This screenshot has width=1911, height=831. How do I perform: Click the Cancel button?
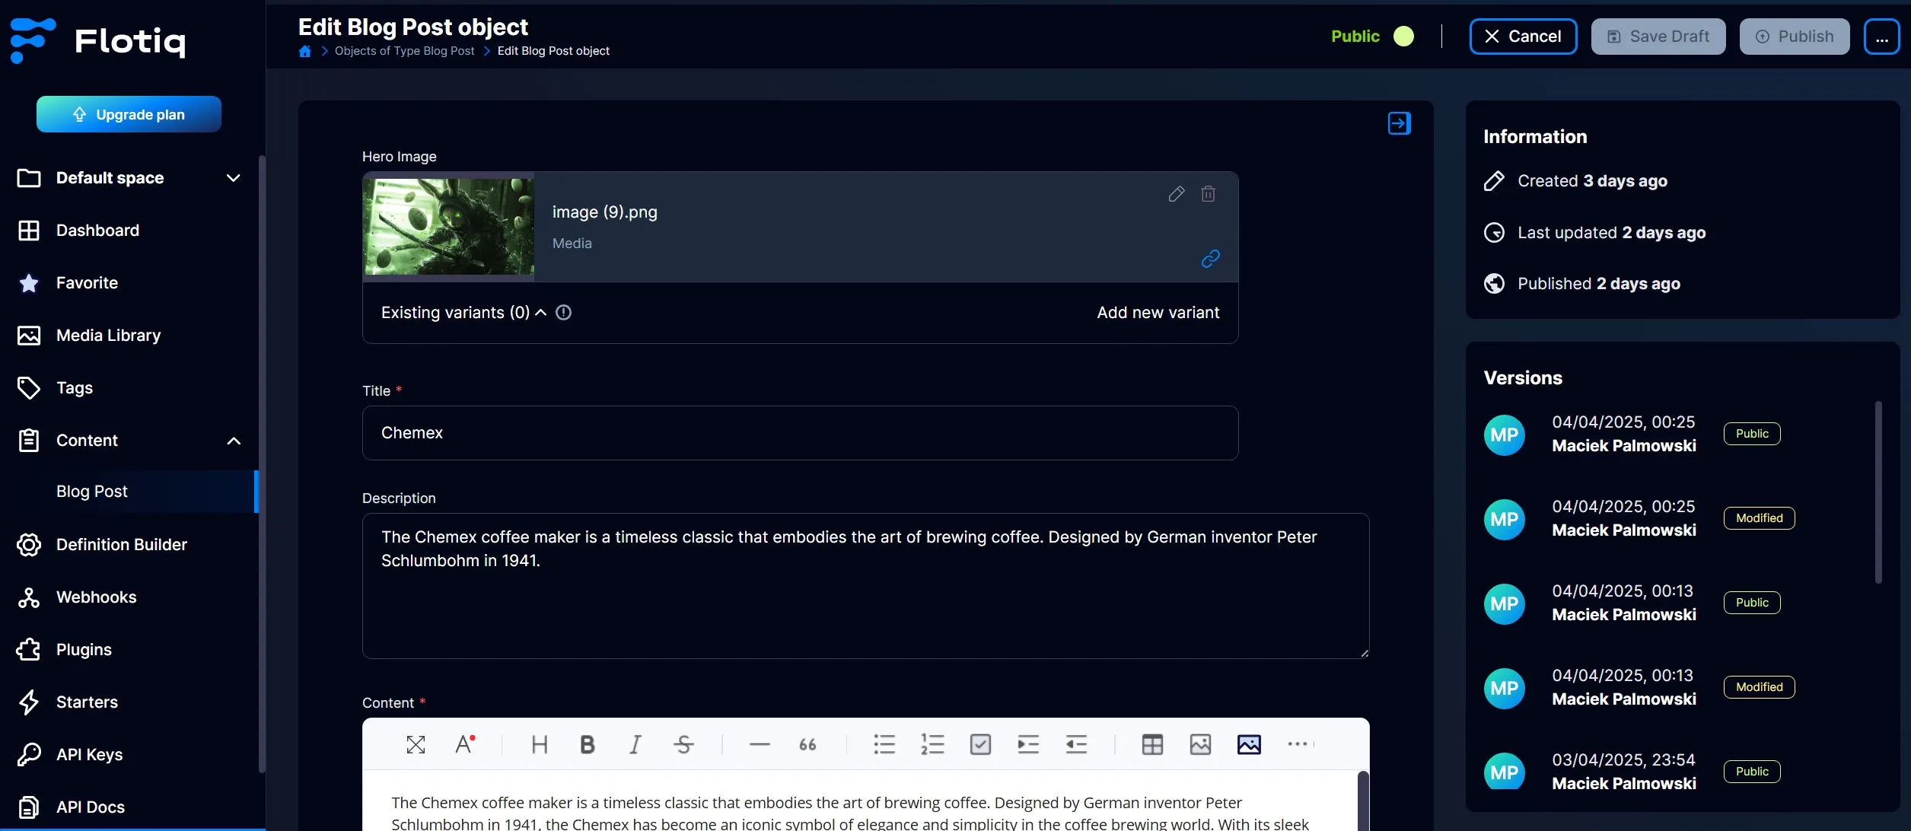point(1523,37)
